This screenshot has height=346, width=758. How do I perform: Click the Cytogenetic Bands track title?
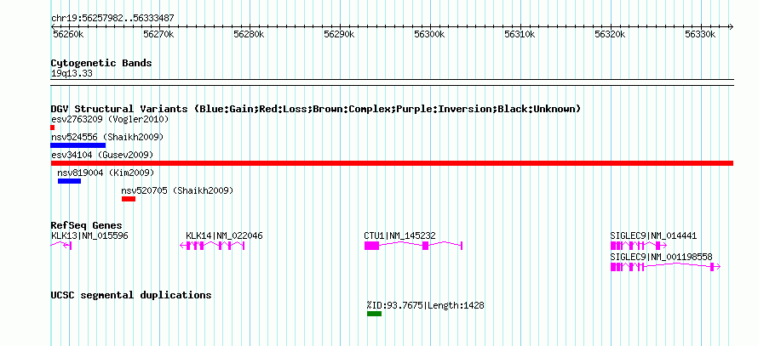(x=101, y=63)
